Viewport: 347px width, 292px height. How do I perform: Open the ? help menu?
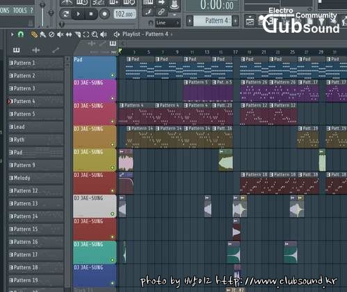[x=31, y=10]
